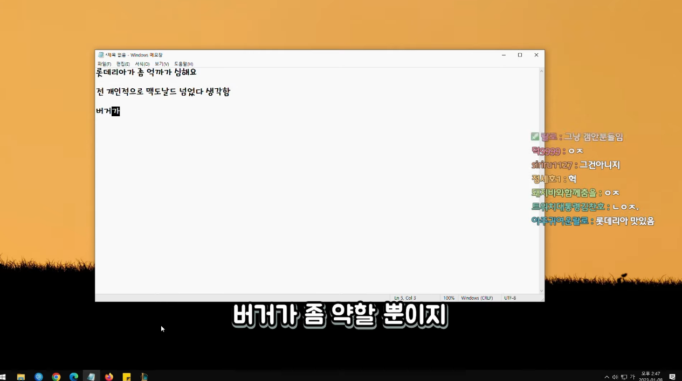Click the 100% zoom level indicator

tap(449, 298)
